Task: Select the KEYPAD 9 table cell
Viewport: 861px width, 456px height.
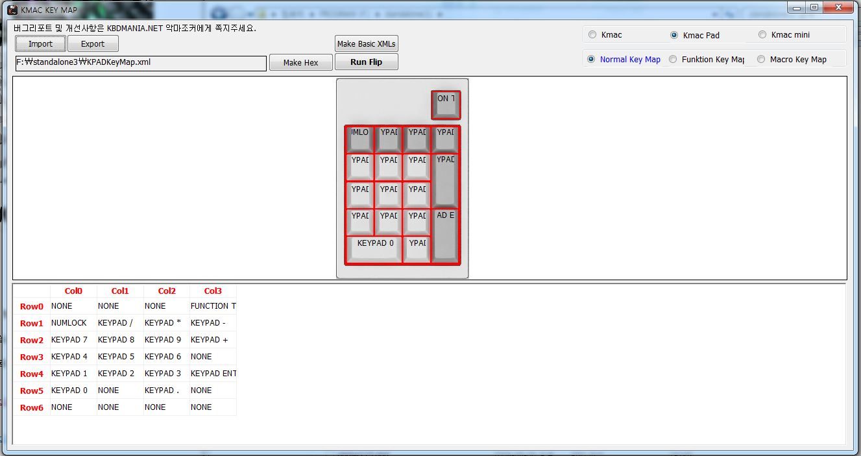Action: pyautogui.click(x=166, y=340)
